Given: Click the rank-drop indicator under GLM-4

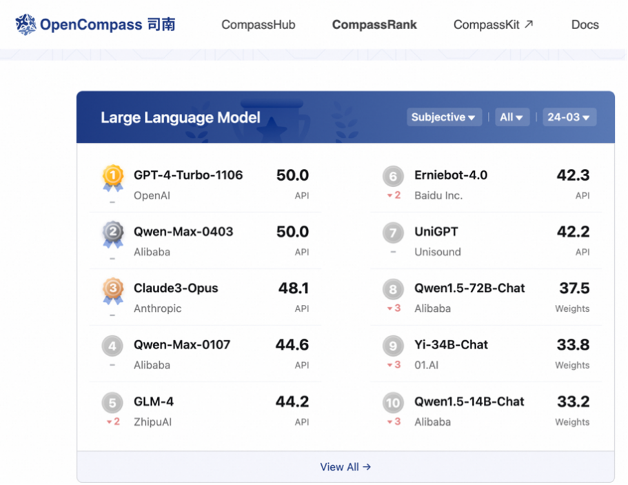Looking at the screenshot, I should click(112, 422).
